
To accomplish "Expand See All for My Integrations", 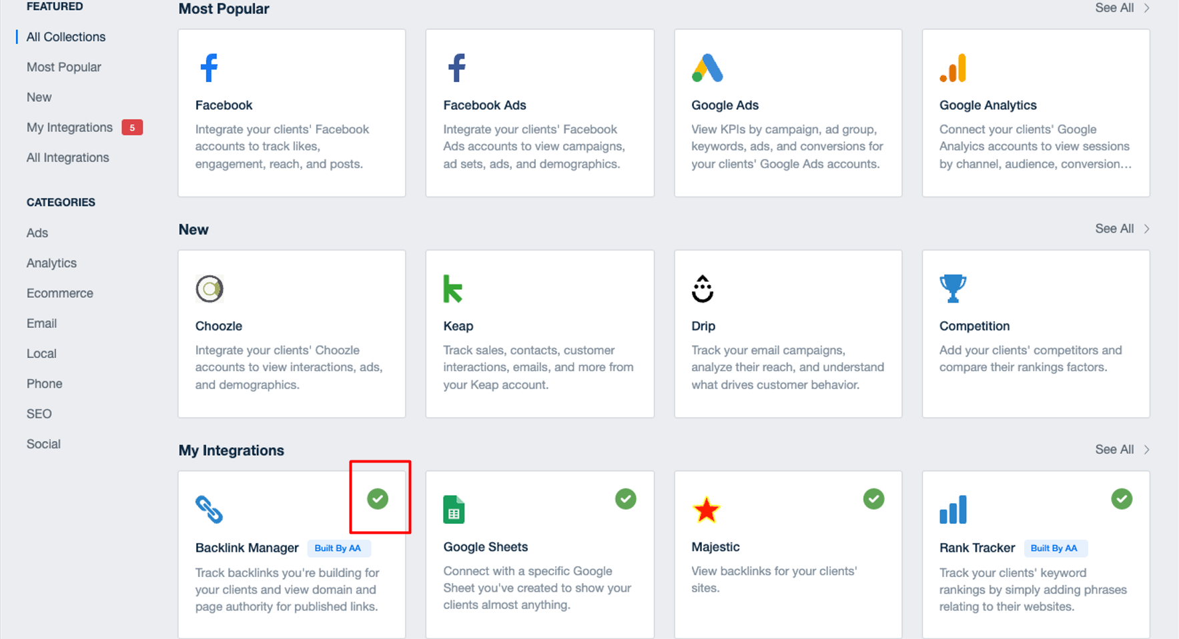I will (x=1122, y=449).
